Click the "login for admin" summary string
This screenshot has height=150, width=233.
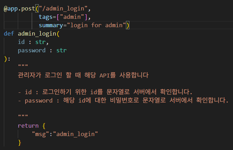[96, 25]
